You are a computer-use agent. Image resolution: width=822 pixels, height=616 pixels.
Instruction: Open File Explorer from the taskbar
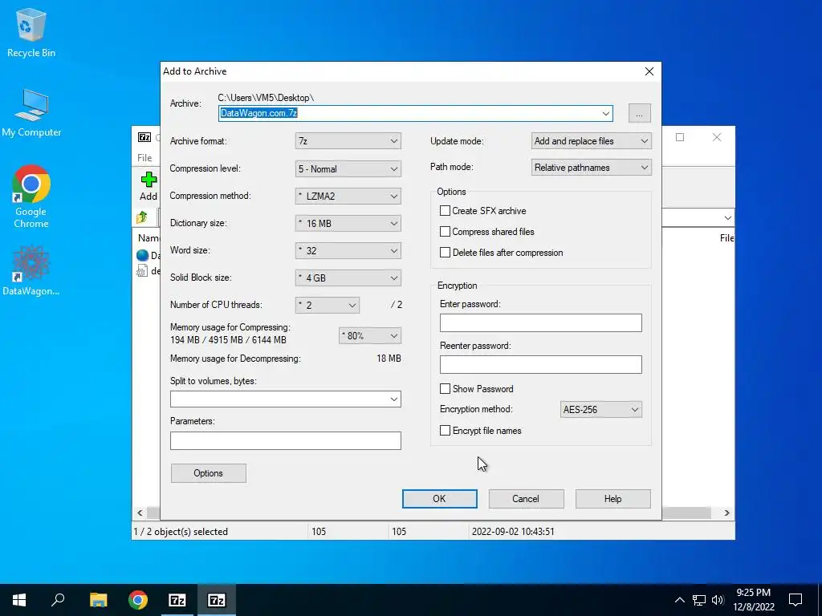(x=98, y=600)
